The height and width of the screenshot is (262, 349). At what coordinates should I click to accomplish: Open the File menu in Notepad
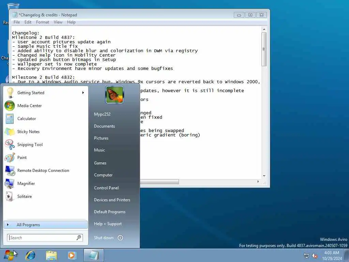click(17, 22)
